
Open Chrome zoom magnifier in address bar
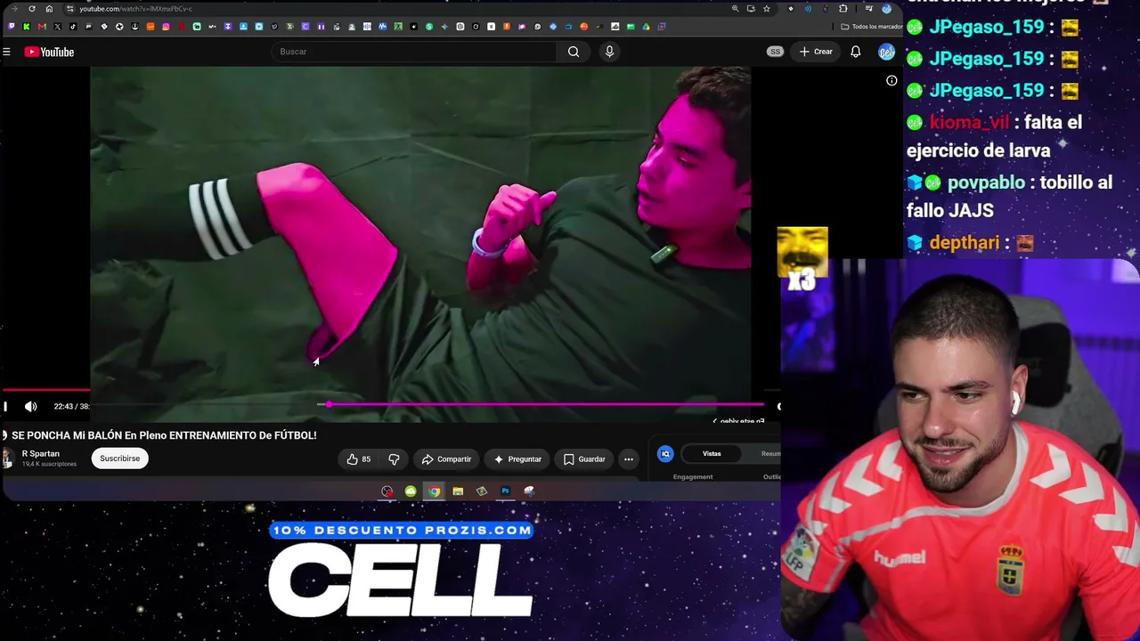tap(735, 9)
